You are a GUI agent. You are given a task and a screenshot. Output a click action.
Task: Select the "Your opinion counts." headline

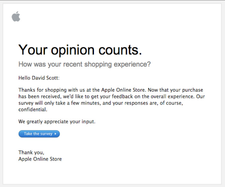[80, 50]
